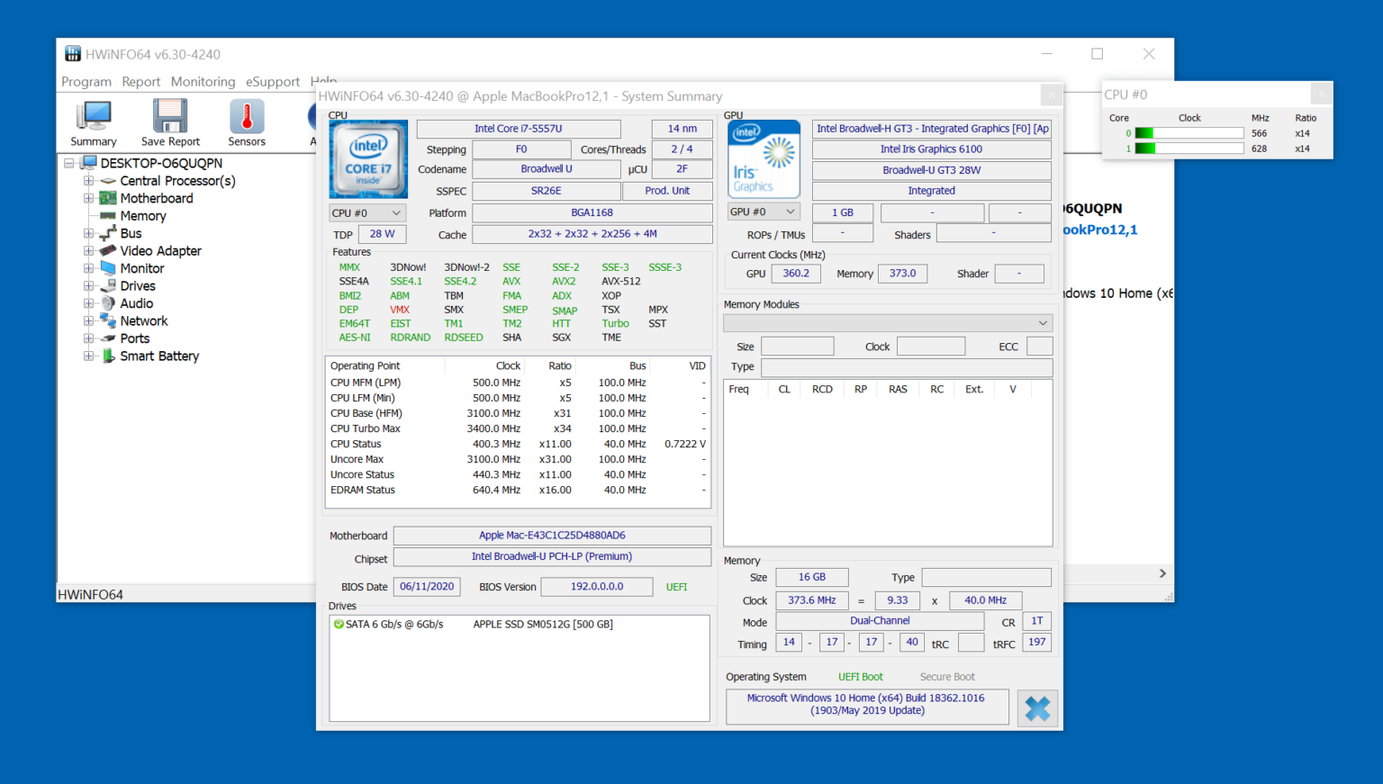
Task: Open the GPU #0 selector dropdown
Action: (x=764, y=212)
